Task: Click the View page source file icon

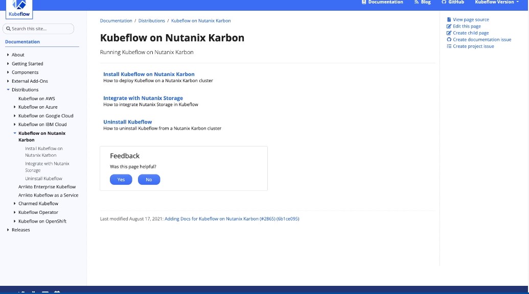Action: click(449, 20)
